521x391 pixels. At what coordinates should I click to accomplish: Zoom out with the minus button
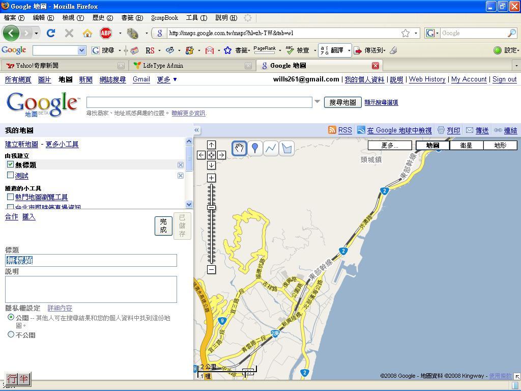(211, 270)
